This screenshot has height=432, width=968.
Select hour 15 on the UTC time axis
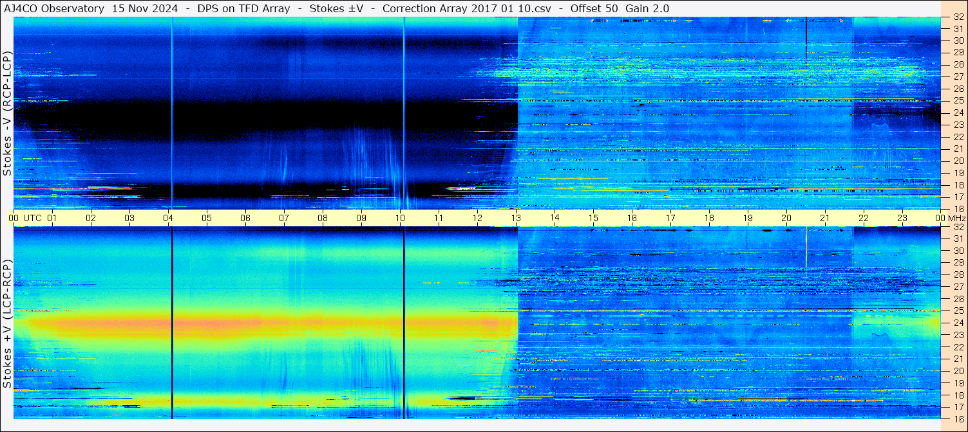tap(593, 218)
